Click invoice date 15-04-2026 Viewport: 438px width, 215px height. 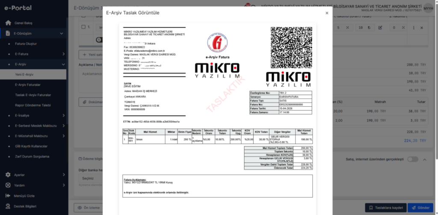point(286,108)
